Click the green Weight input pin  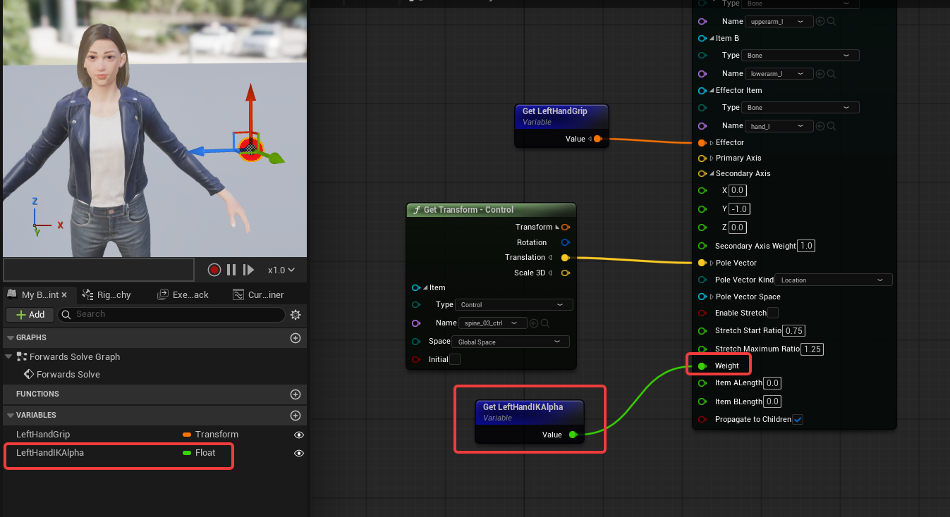(x=702, y=366)
